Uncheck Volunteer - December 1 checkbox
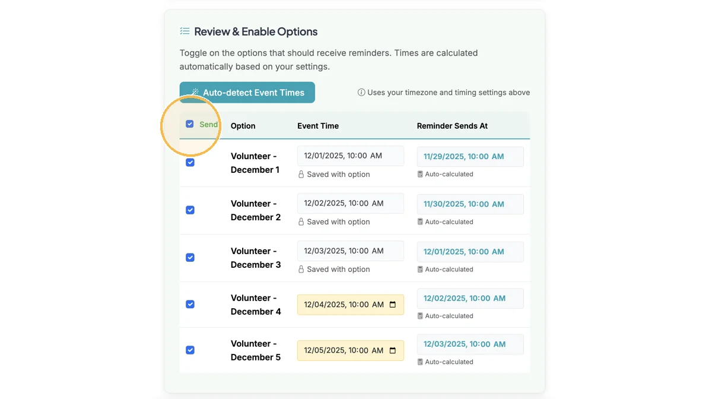The height and width of the screenshot is (399, 712). coord(190,162)
